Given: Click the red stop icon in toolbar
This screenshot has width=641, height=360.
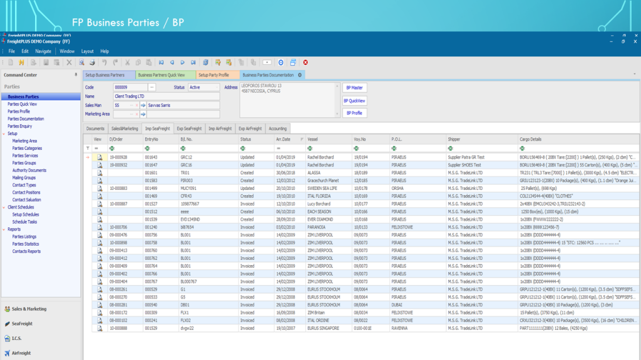Looking at the screenshot, I should tap(305, 62).
